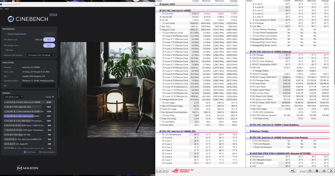Expand the System: ASUS sensor group
This screenshot has height=176, width=335.
tap(158, 4)
